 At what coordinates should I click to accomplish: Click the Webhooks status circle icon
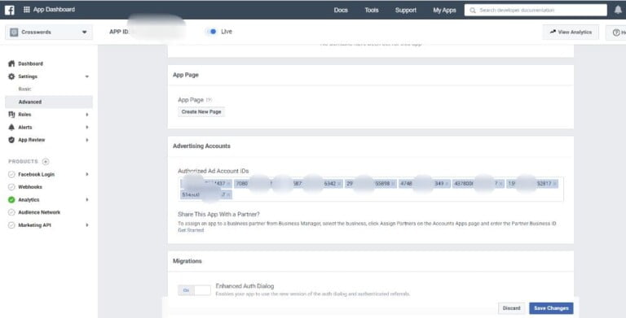click(11, 187)
